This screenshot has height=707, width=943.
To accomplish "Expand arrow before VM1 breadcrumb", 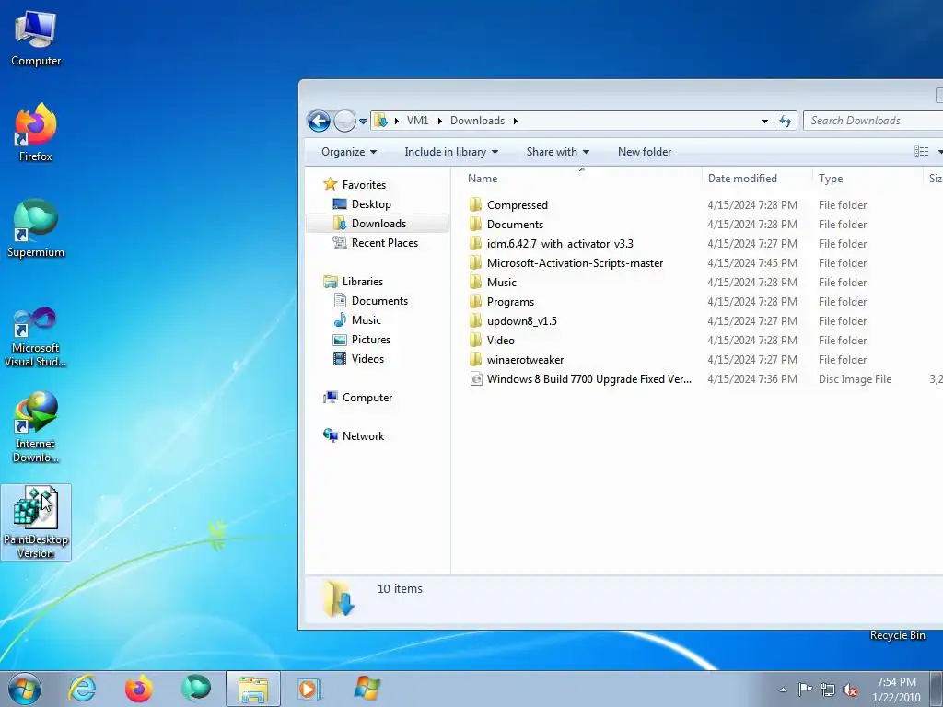I will tap(396, 121).
